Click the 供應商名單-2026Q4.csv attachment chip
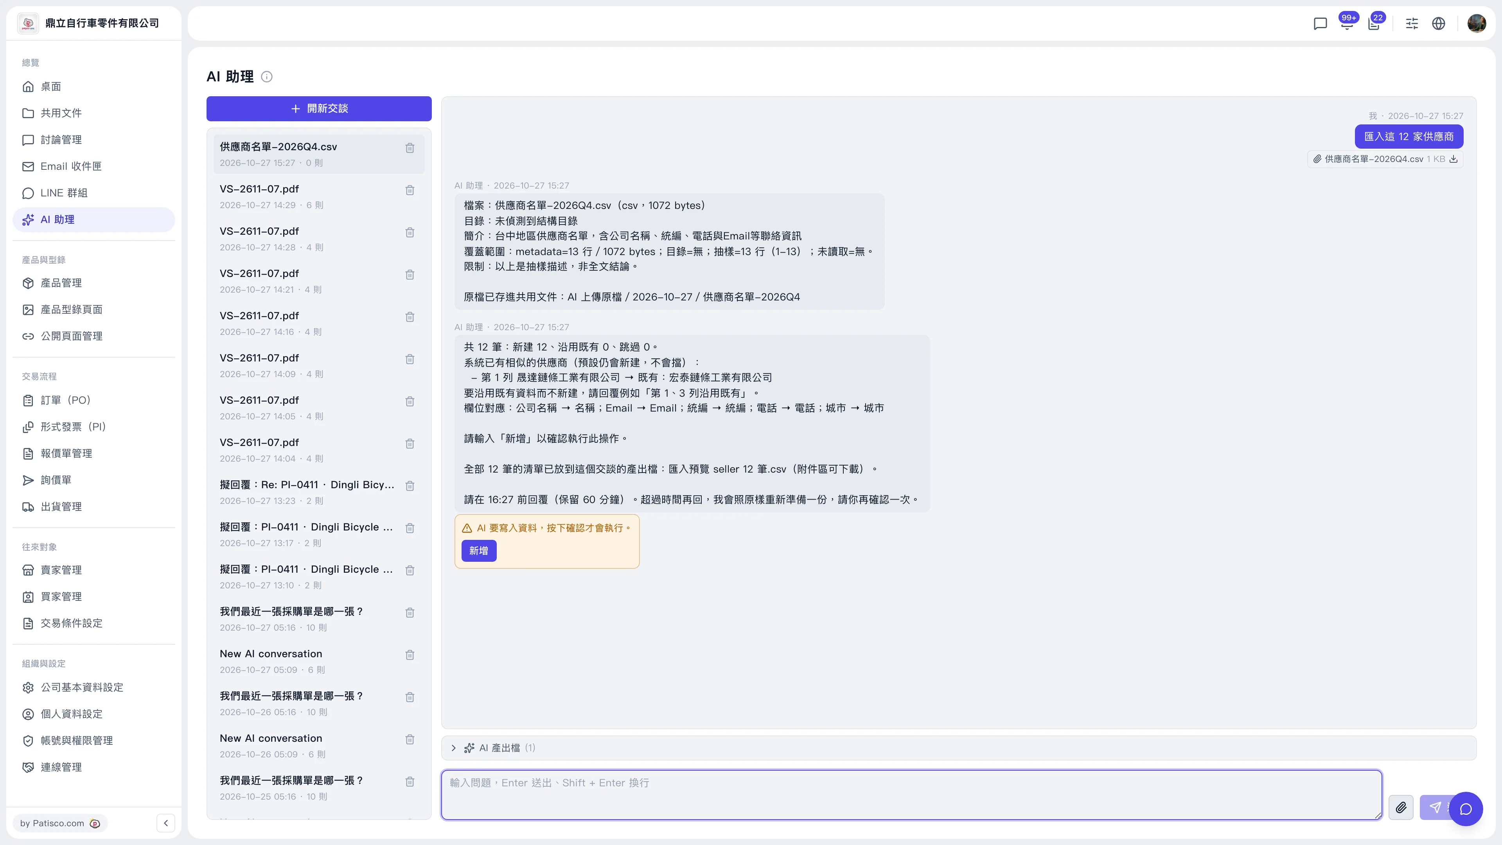 (1385, 158)
